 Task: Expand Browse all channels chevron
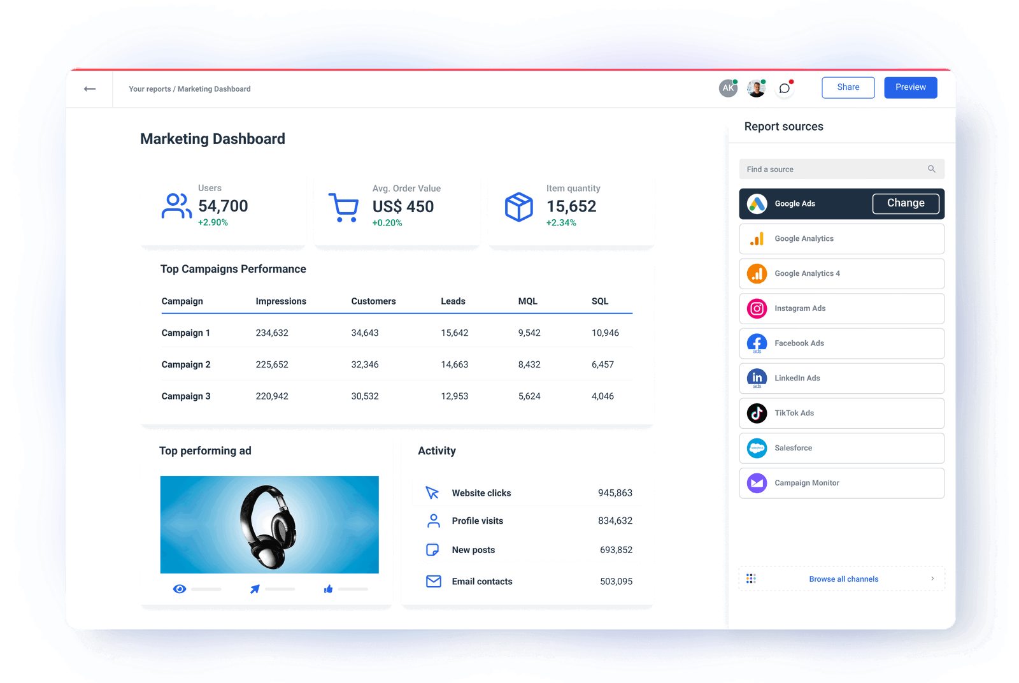tap(932, 579)
